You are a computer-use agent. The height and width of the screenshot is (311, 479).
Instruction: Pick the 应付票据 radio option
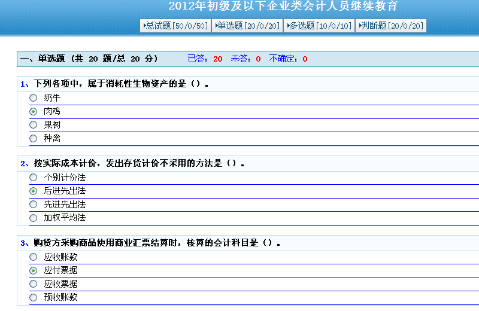[x=34, y=270]
